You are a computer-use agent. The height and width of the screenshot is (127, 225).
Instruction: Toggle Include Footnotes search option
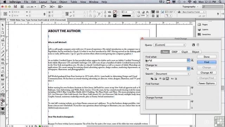[167, 79]
